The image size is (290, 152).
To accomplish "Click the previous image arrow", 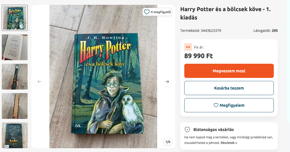I will 40,82.
